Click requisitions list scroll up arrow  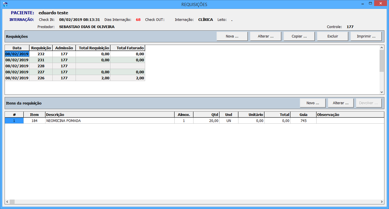(382, 48)
